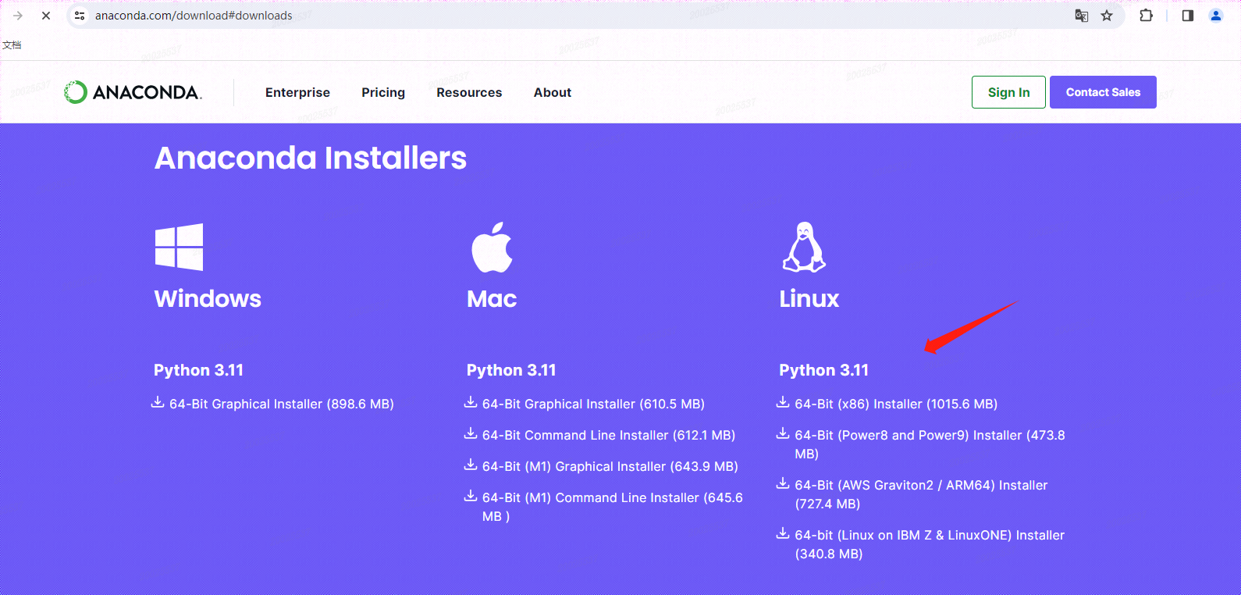Click download icon for M1 Graphical Installer
This screenshot has width=1241, height=595.
point(471,465)
